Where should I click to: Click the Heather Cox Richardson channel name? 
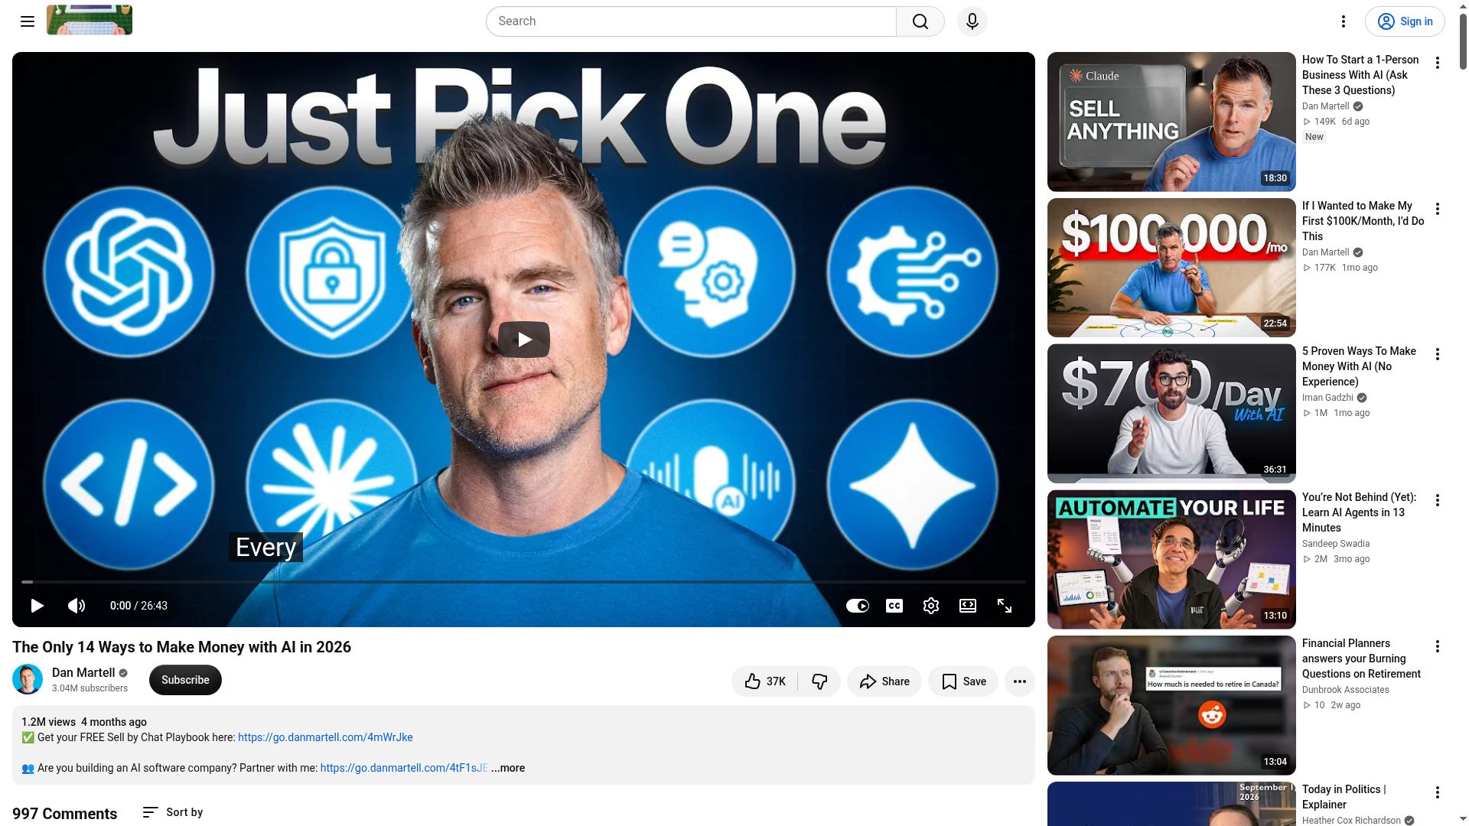(x=1351, y=821)
